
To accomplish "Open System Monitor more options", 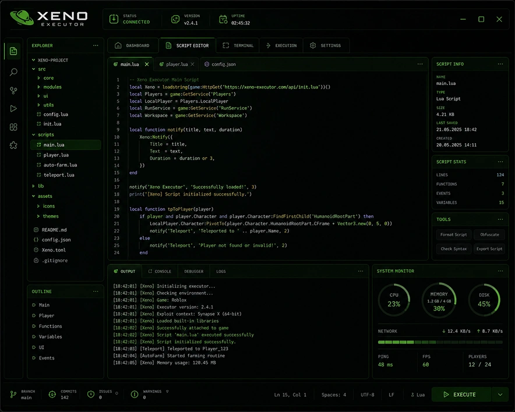I will tap(500, 271).
